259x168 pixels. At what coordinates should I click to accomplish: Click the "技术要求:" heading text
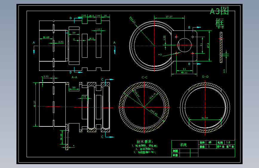point(145,141)
